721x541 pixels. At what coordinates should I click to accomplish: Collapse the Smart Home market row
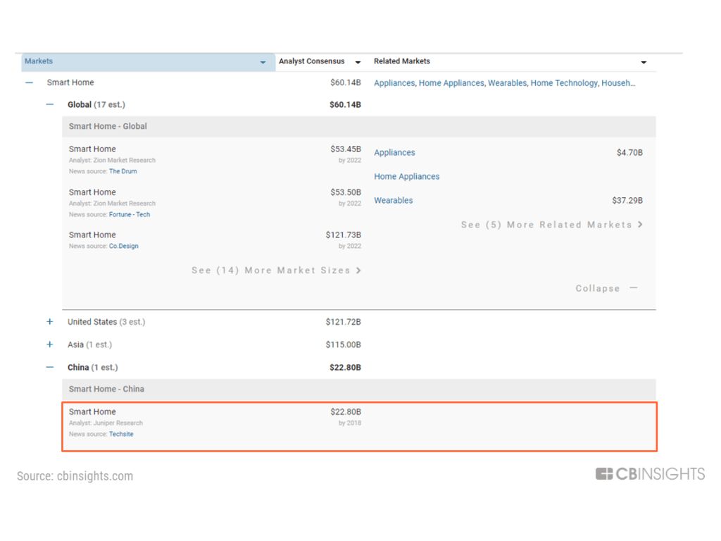29,83
